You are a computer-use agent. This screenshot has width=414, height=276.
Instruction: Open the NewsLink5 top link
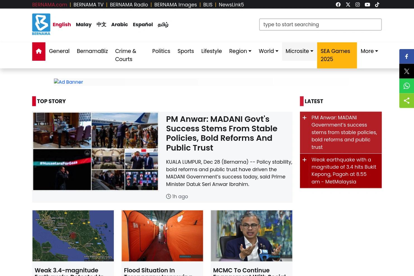(x=231, y=5)
